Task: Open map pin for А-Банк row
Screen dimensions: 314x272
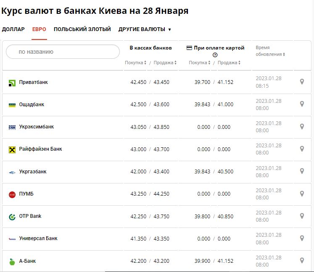Action: point(302,260)
